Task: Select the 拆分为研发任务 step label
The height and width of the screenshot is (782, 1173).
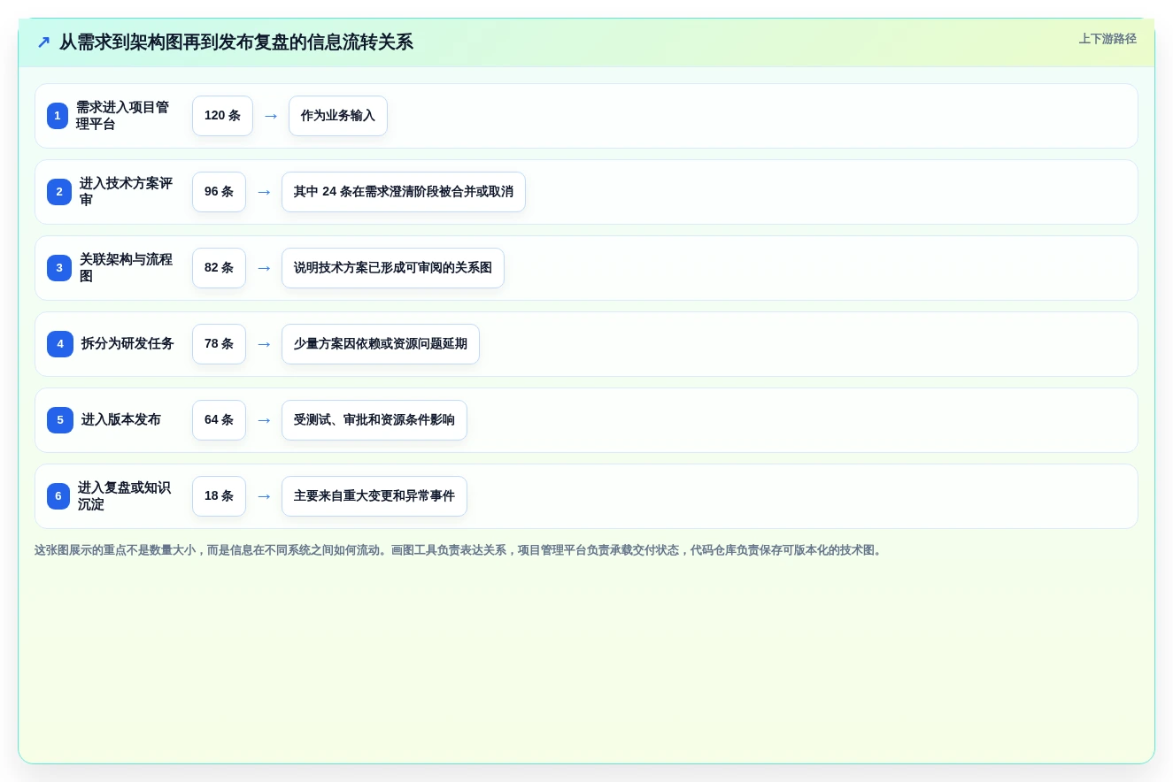Action: pos(127,344)
